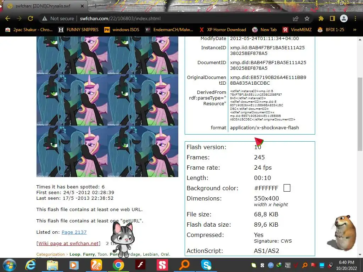Viewport: 363px width, 272px height.
Task: Click the Frames value 245
Action: click(x=259, y=157)
